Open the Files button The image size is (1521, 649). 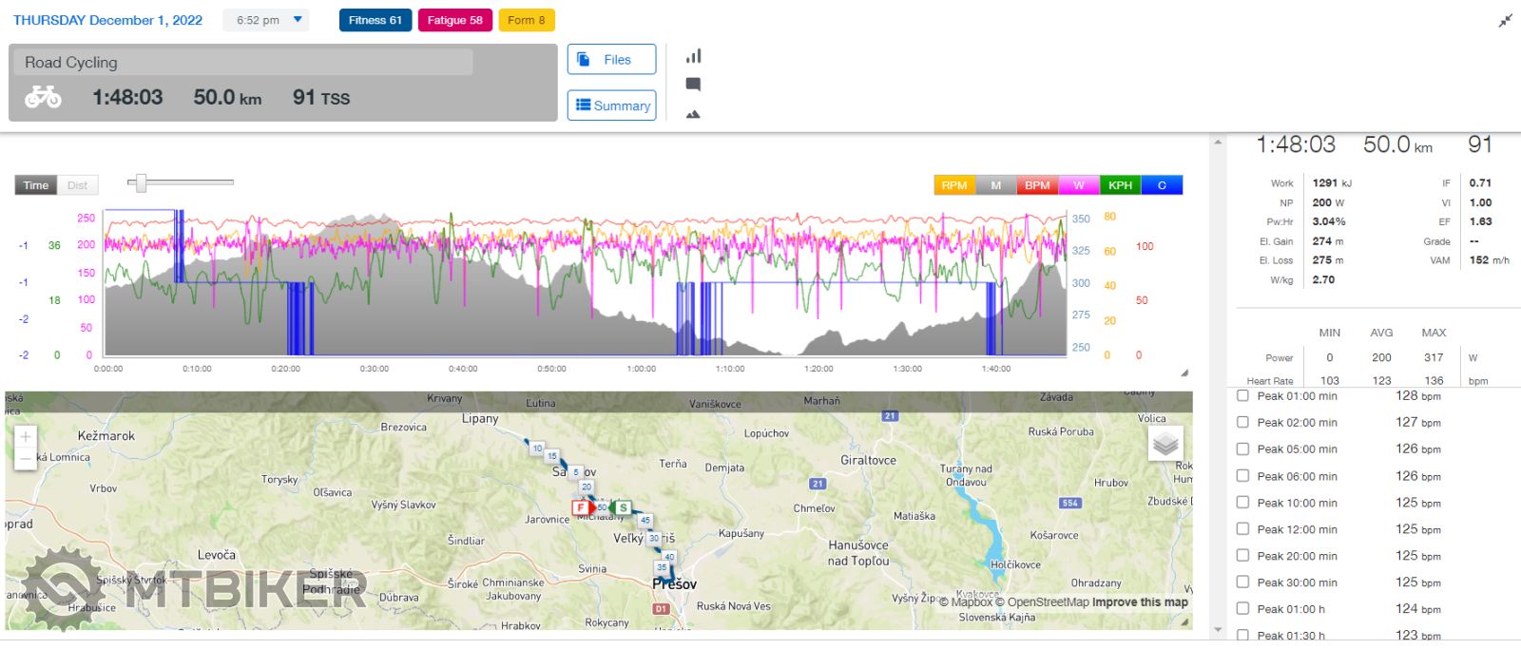[611, 59]
